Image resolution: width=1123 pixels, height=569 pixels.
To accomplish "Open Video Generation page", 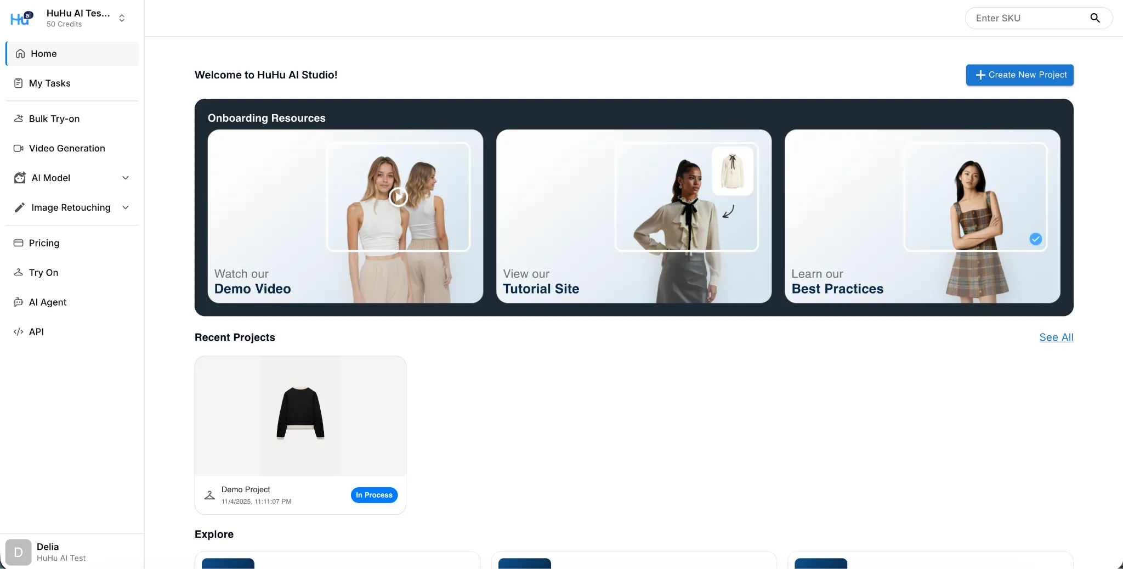I will coord(72,148).
